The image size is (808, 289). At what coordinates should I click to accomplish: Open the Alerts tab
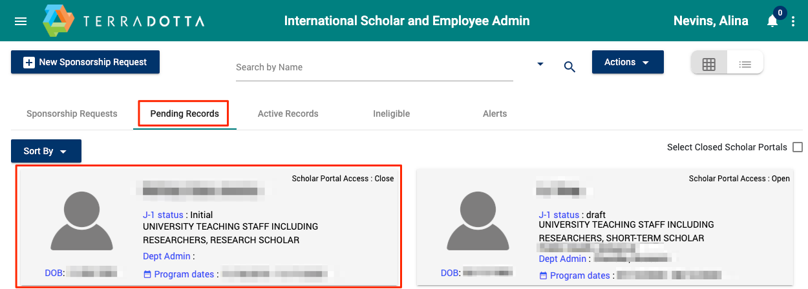click(494, 114)
